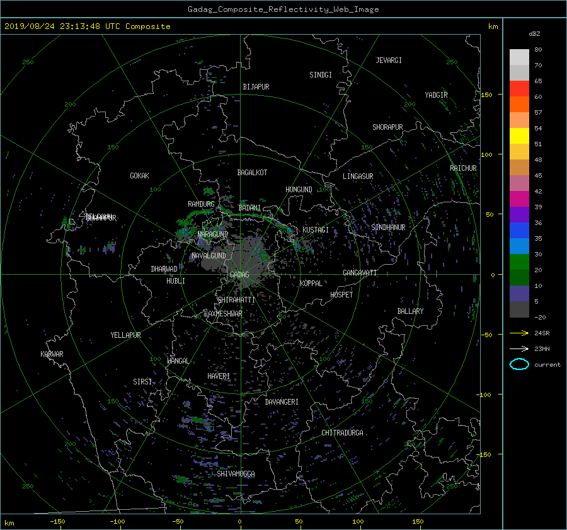Click the '-150' bottom axis tick label
The image size is (567, 530).
click(x=57, y=522)
